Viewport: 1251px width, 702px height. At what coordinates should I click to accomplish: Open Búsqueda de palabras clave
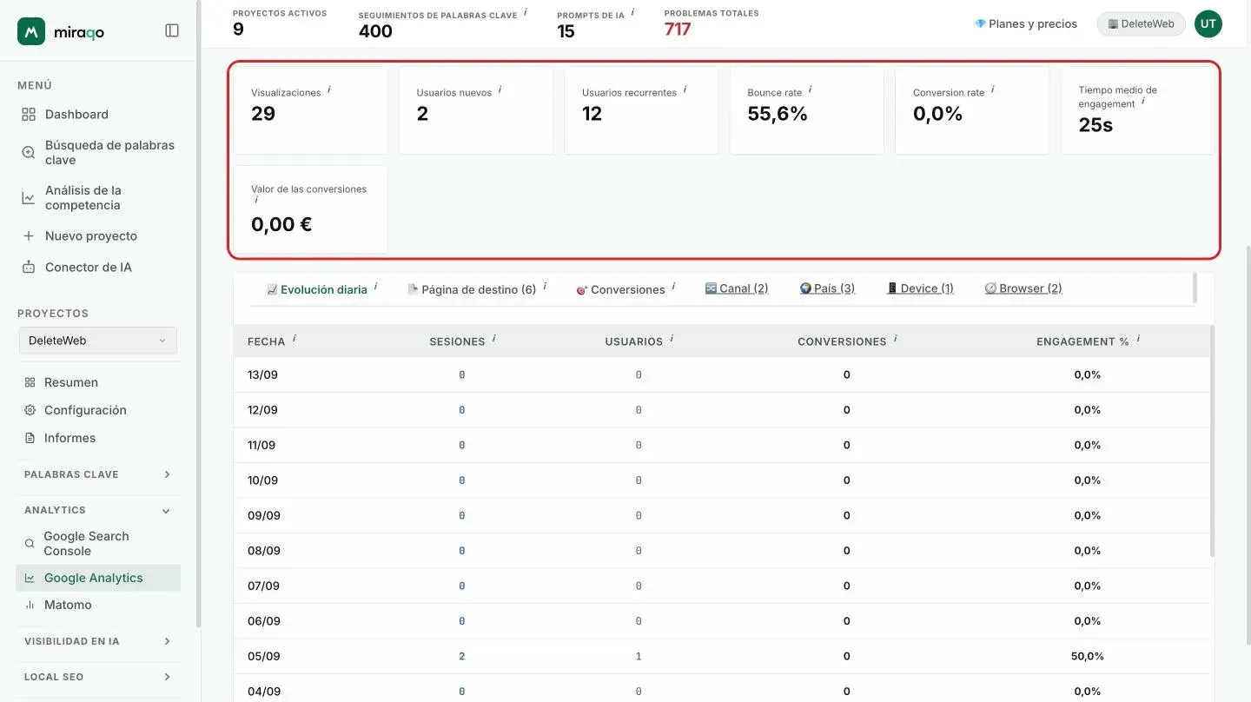click(x=109, y=152)
